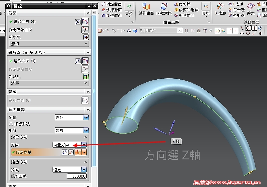Click the inferred vector button for 指定向量
This screenshot has height=187, width=267.
[78, 152]
